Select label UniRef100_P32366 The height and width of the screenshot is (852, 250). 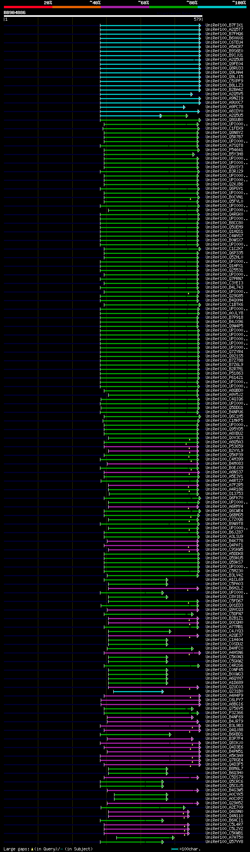[x=224, y=713]
